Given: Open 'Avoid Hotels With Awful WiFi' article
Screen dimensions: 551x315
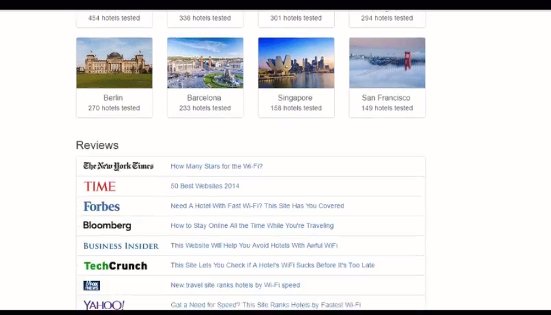Looking at the screenshot, I should (x=254, y=246).
